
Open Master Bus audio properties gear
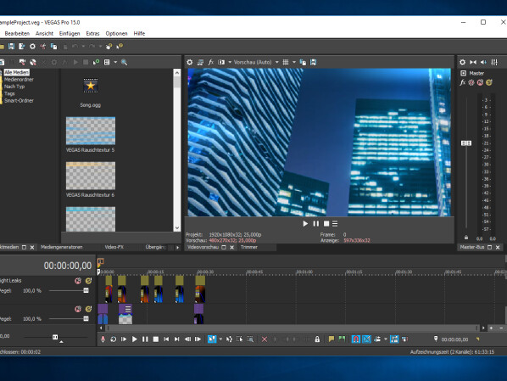tap(463, 62)
